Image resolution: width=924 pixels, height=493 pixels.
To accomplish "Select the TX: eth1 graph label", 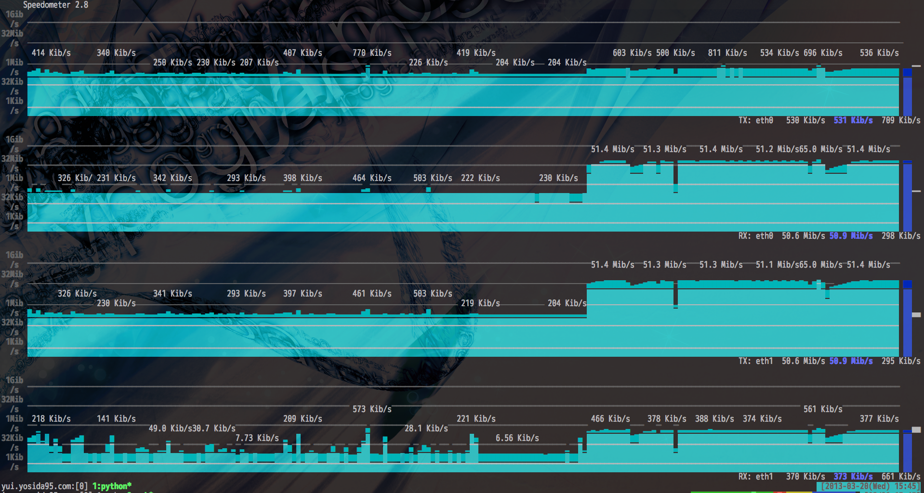I will 755,361.
